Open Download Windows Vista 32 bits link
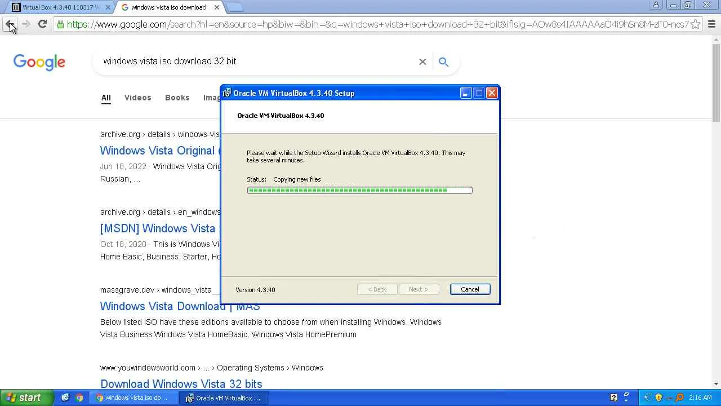The height and width of the screenshot is (406, 721). (x=181, y=384)
